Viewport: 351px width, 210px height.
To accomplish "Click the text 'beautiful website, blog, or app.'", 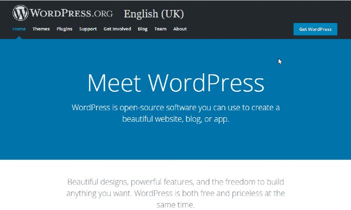I will pyautogui.click(x=175, y=119).
